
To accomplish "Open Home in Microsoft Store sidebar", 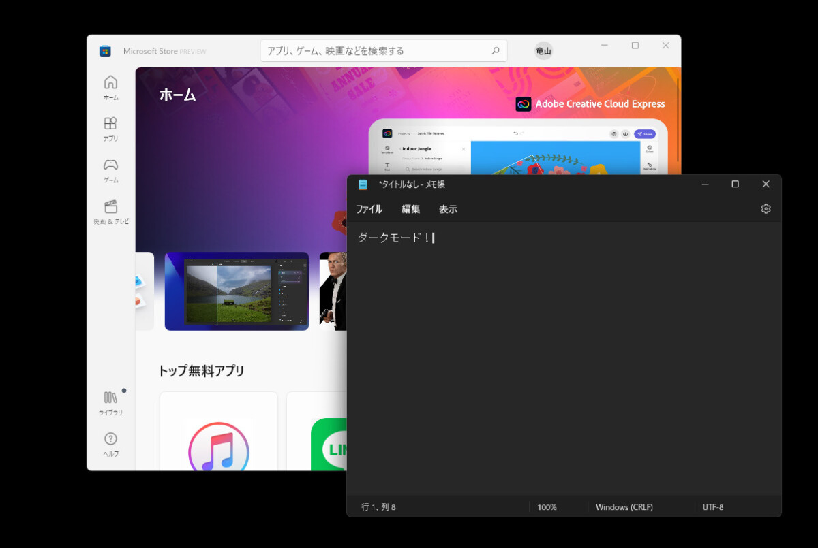I will coord(110,88).
